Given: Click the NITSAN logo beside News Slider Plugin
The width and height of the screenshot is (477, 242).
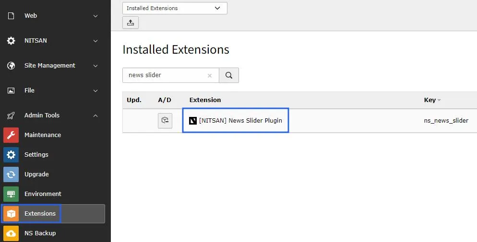Looking at the screenshot, I should click(x=193, y=121).
